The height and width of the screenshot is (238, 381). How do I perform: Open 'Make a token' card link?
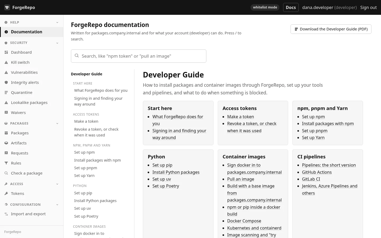(x=241, y=117)
